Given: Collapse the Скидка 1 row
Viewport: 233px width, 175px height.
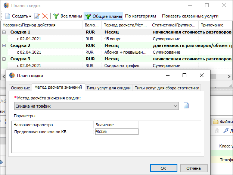Looking at the screenshot, I should point(4,32).
